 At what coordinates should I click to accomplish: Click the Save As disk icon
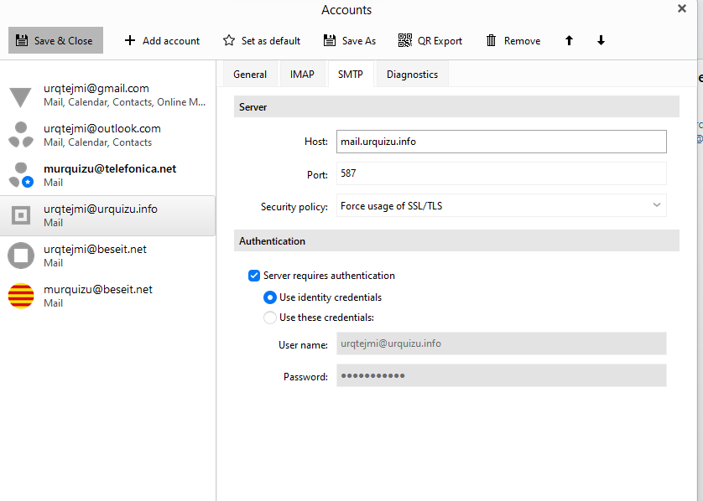pos(330,40)
